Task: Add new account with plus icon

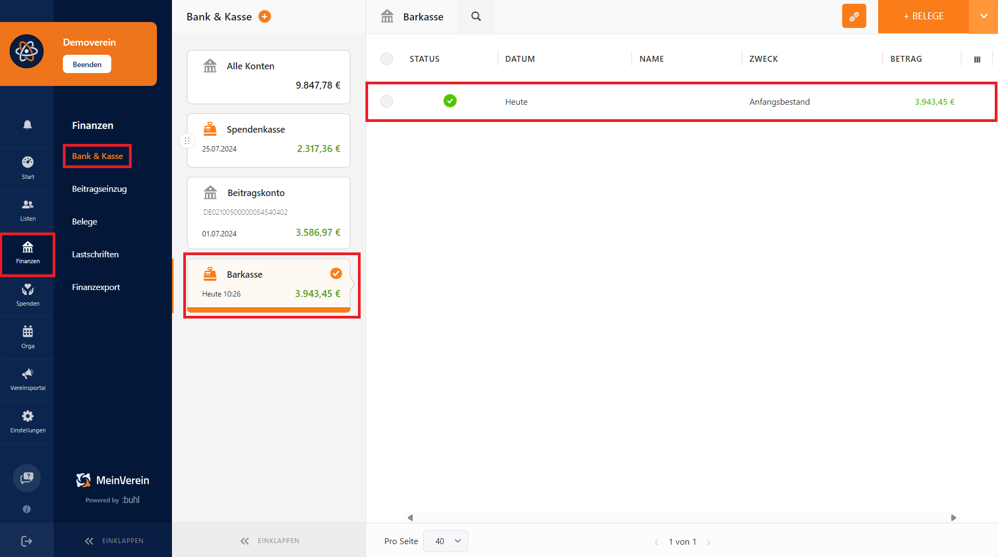Action: (264, 17)
